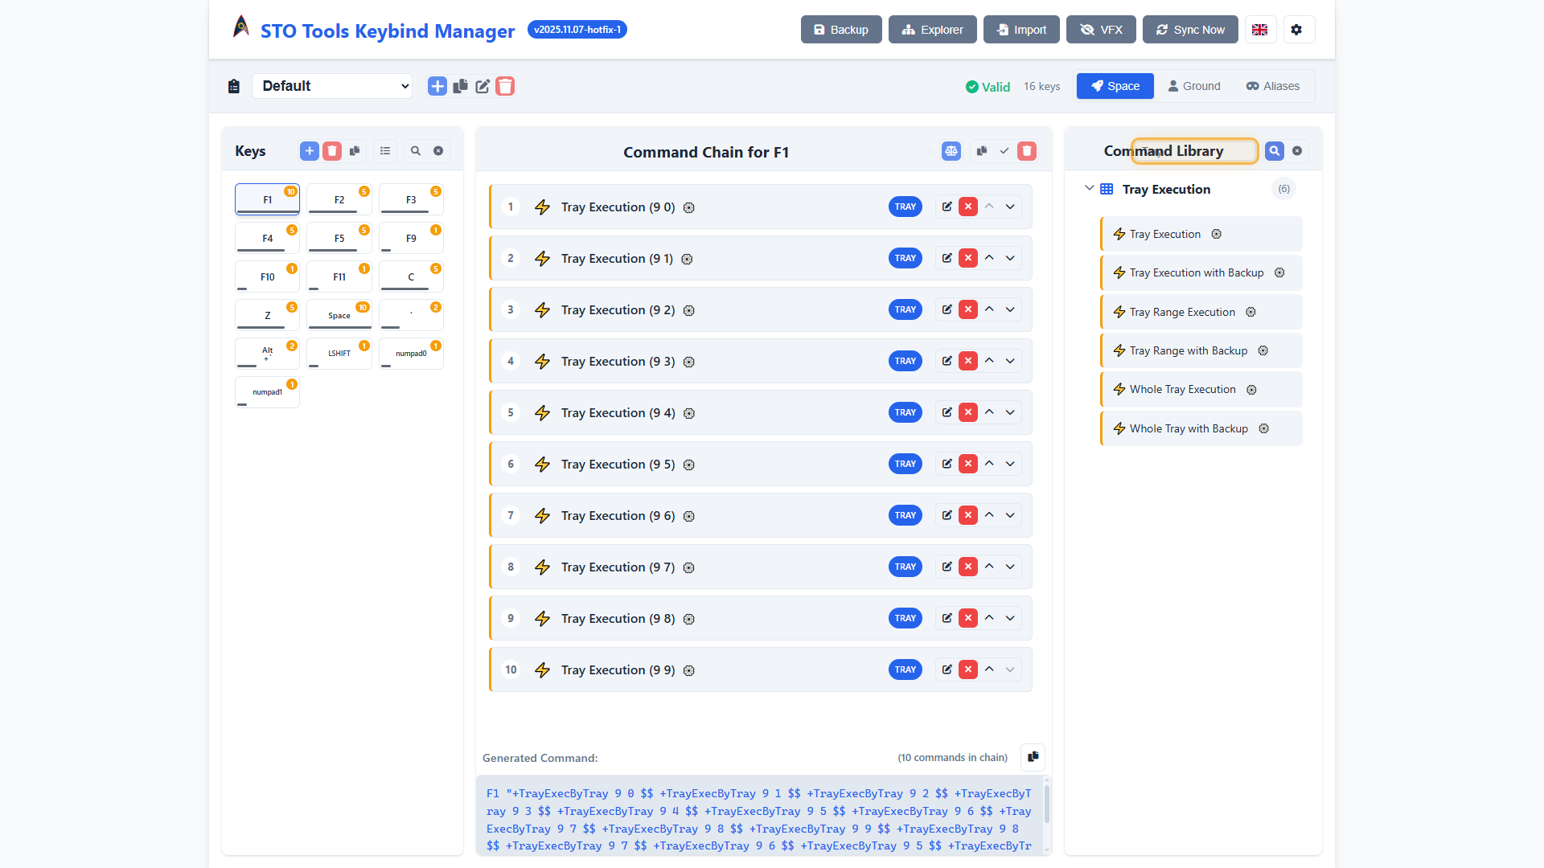Copy the Generated Command with the copy icon
The width and height of the screenshot is (1544, 868).
pyautogui.click(x=1033, y=757)
